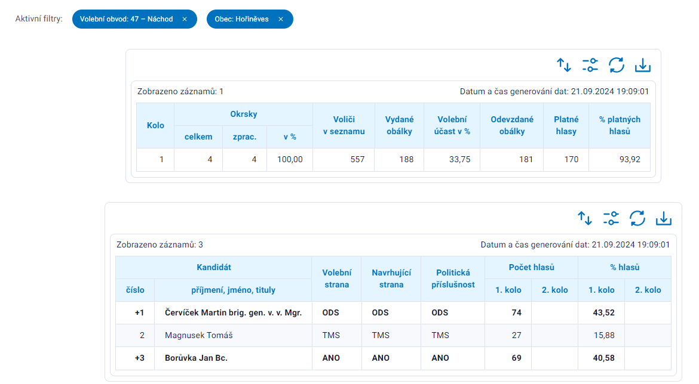Remove the Volební obvod 47 – Náchod filter
699x384 pixels.
185,19
